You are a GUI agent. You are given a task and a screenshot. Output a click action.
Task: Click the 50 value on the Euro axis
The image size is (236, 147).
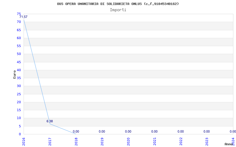click(19, 54)
